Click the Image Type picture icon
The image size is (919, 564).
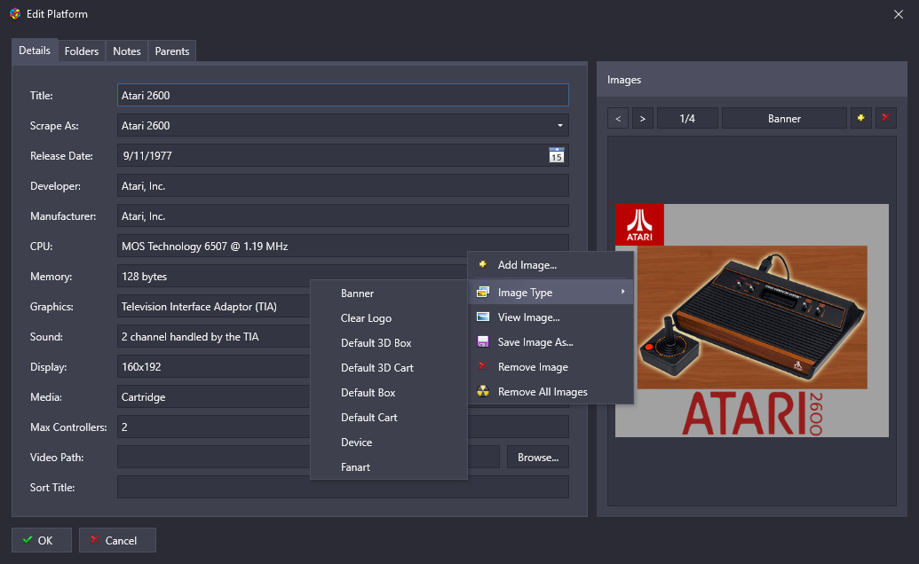point(483,292)
